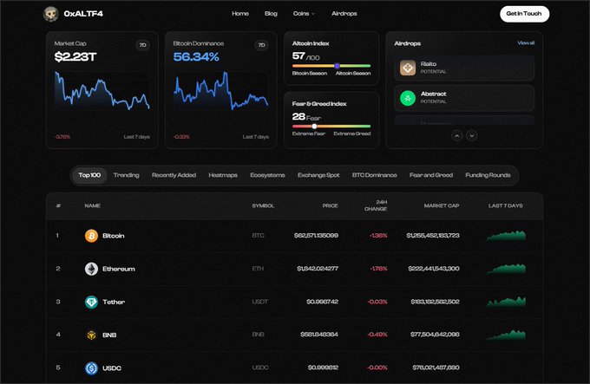Viewport: 590px width, 384px height.
Task: Click the Get In Touch button
Action: [524, 14]
